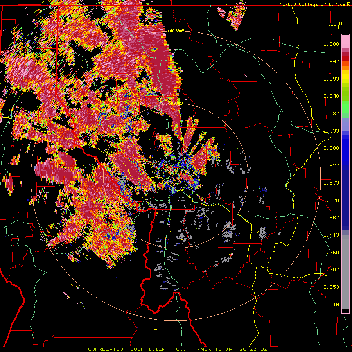Select the 0.413 scale value
The height and width of the screenshot is (352, 352).
click(331, 235)
